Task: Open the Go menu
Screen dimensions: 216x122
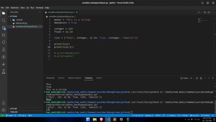Action: [28, 8]
